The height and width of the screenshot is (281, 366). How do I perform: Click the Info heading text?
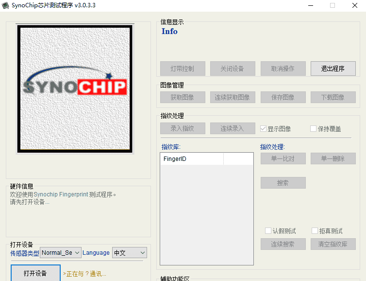point(169,31)
